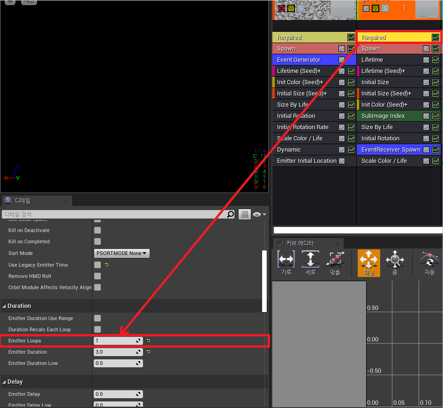Viewport: 443px width, 408px height.
Task: Click spinner arrow on Emitter Loops field
Action: tap(138, 341)
